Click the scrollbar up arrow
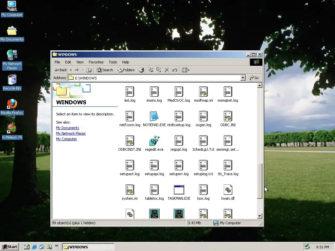Viewport: 335px width, 251px height. [259, 85]
